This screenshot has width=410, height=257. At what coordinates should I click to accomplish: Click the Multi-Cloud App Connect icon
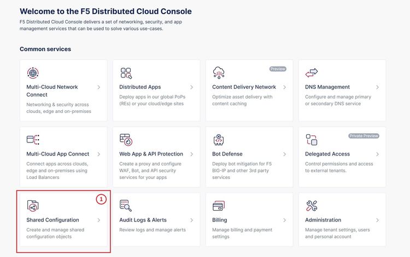[x=33, y=140]
